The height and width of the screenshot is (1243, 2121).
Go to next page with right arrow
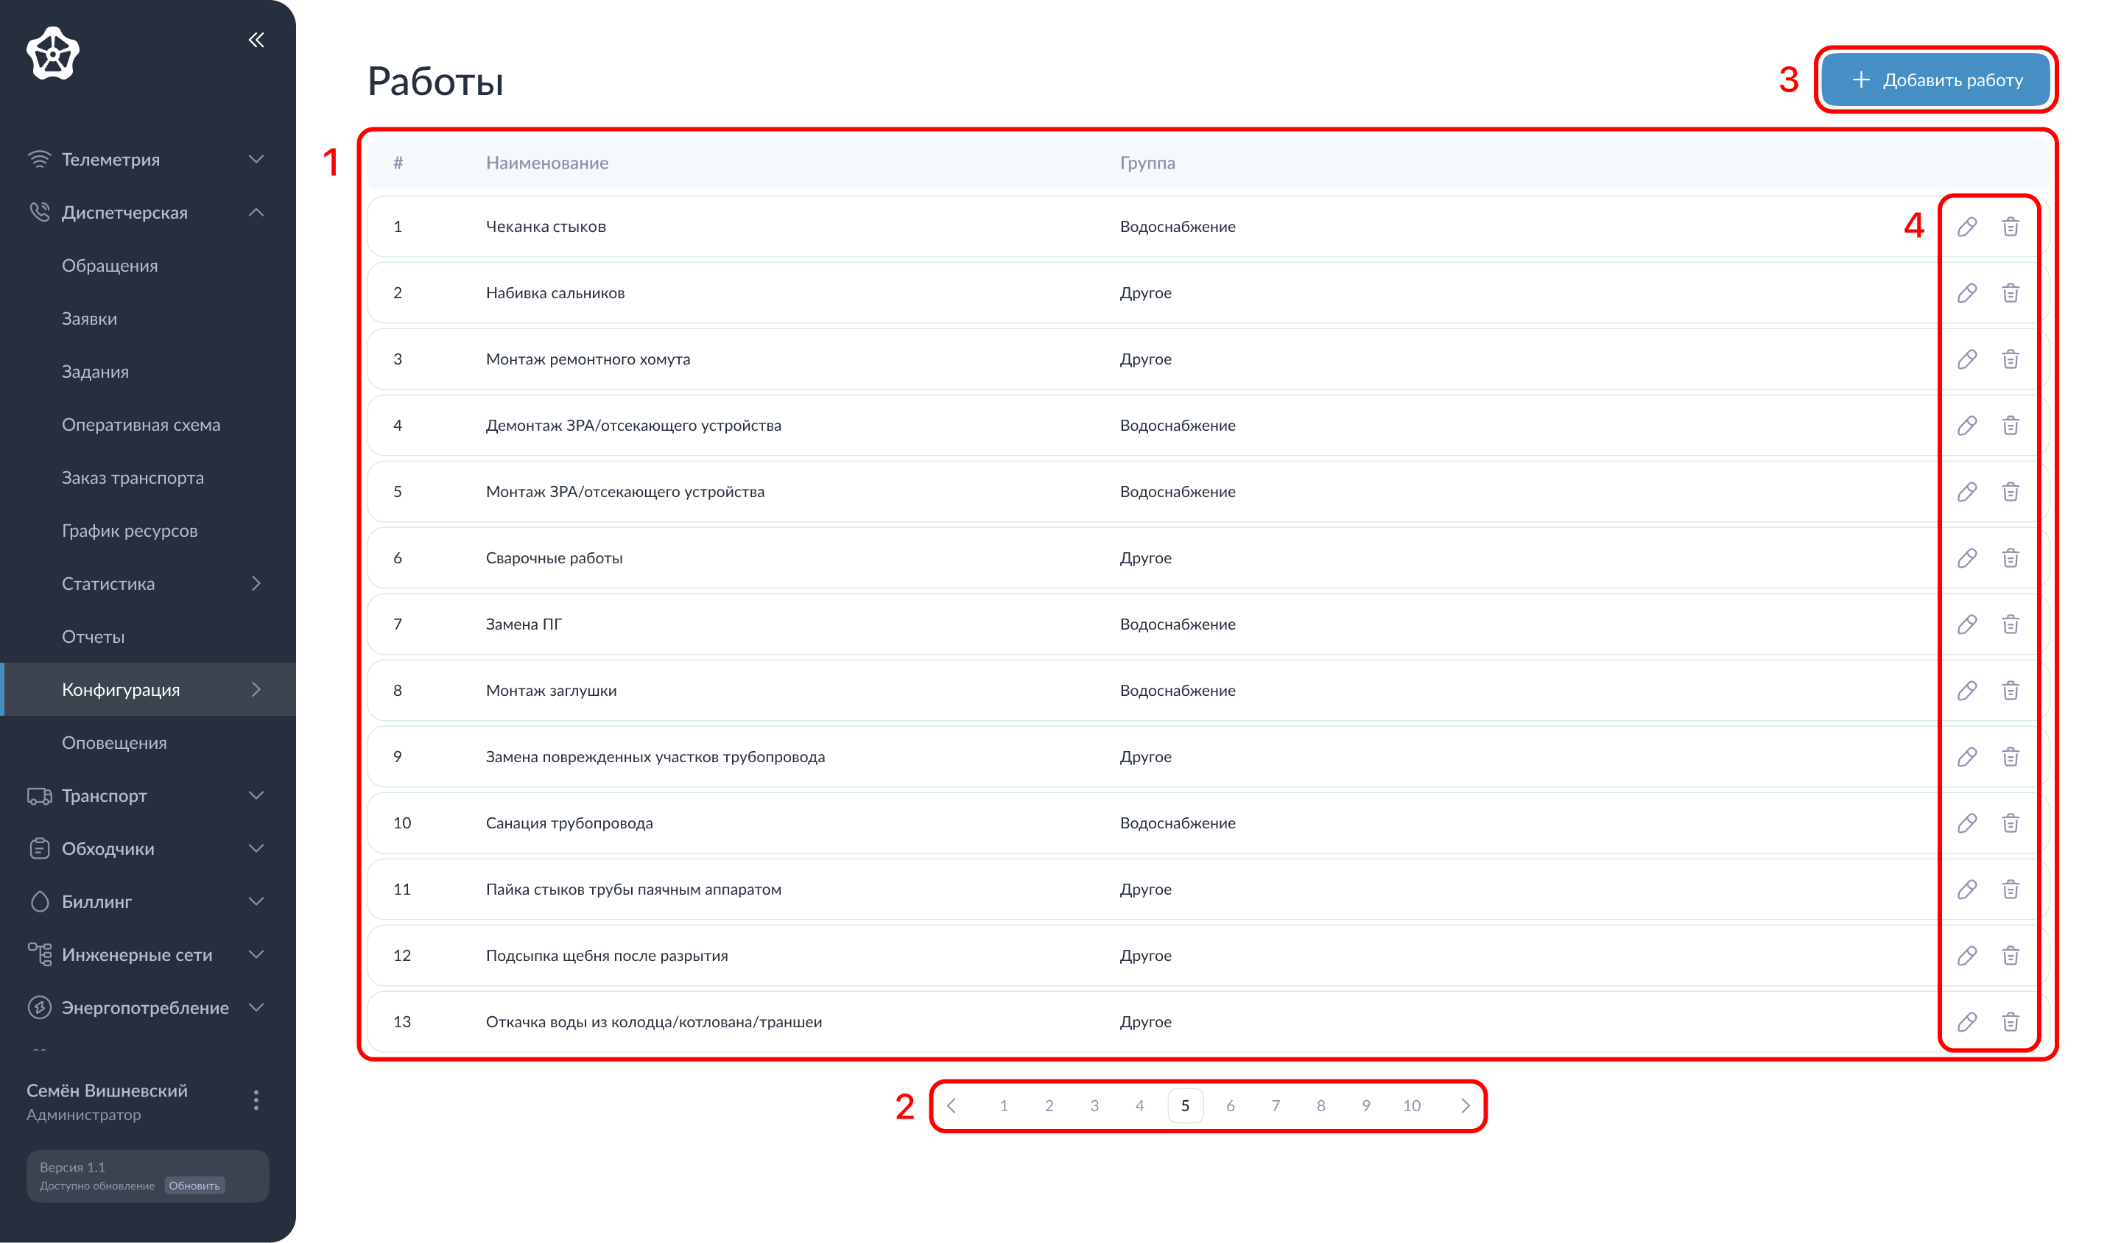tap(1465, 1105)
